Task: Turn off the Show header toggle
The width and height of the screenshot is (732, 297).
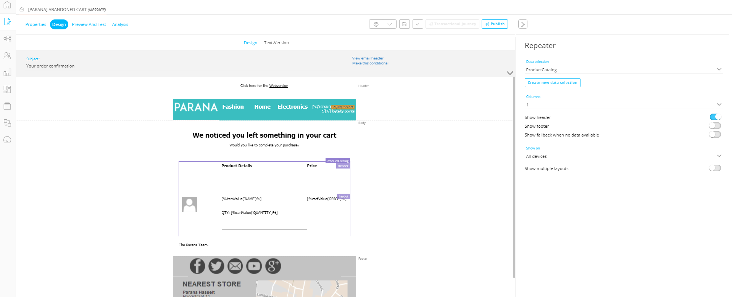Action: (x=715, y=117)
